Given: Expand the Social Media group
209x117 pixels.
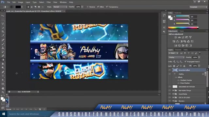Looking at the screenshot, I should pos(173,94).
